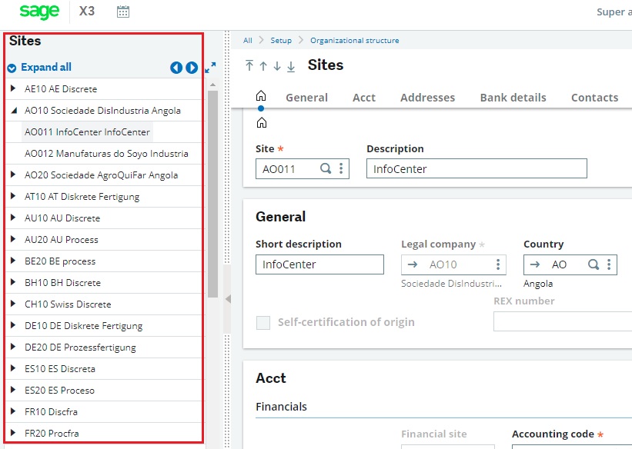Open the Addresses tab

[x=427, y=98]
